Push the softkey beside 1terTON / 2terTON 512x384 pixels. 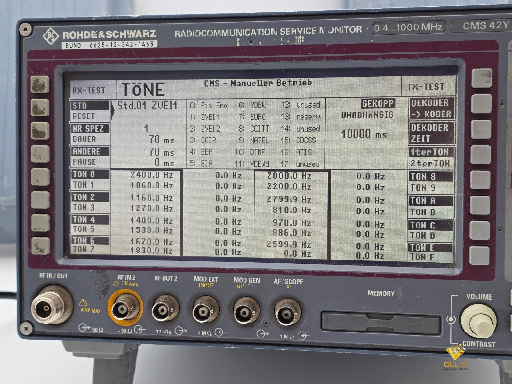[x=481, y=154]
